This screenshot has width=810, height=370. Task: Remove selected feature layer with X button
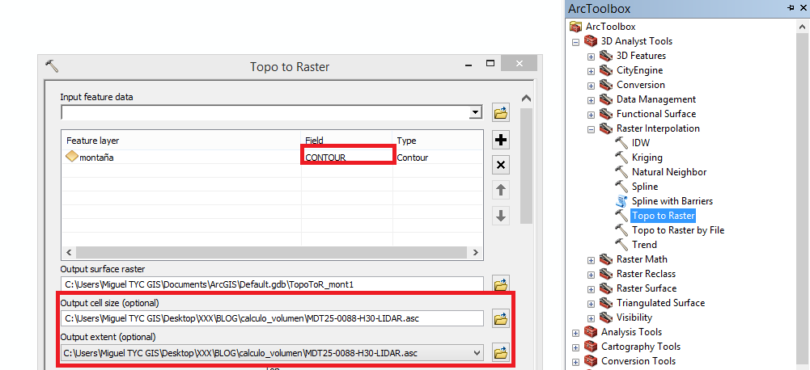coord(501,165)
